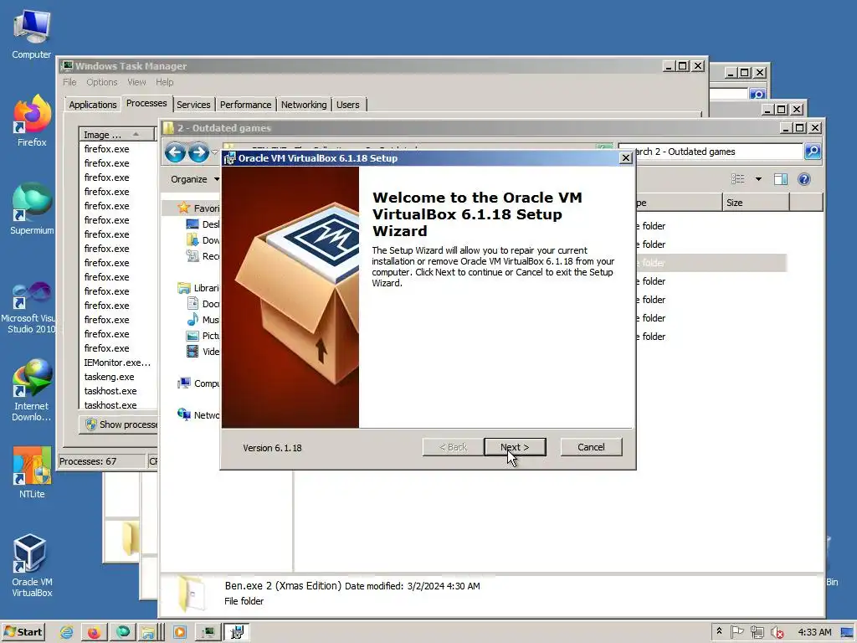Image resolution: width=857 pixels, height=643 pixels.
Task: Open Internet Explorer from the taskbar
Action: point(67,632)
